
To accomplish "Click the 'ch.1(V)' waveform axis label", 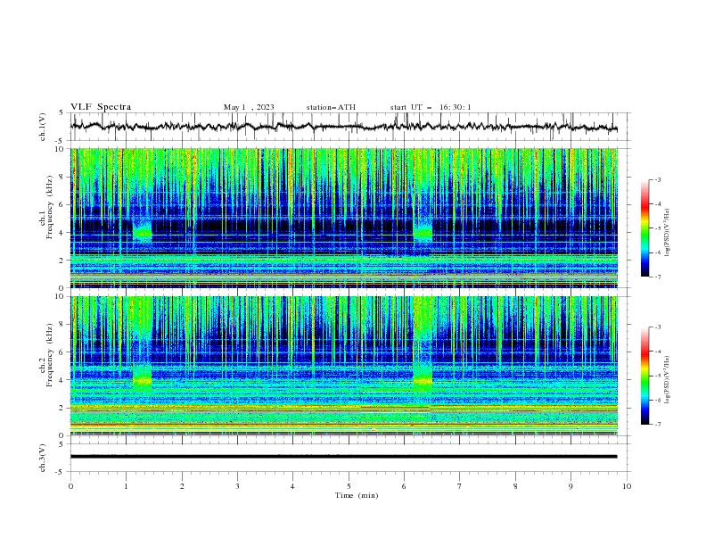I will pos(43,127).
